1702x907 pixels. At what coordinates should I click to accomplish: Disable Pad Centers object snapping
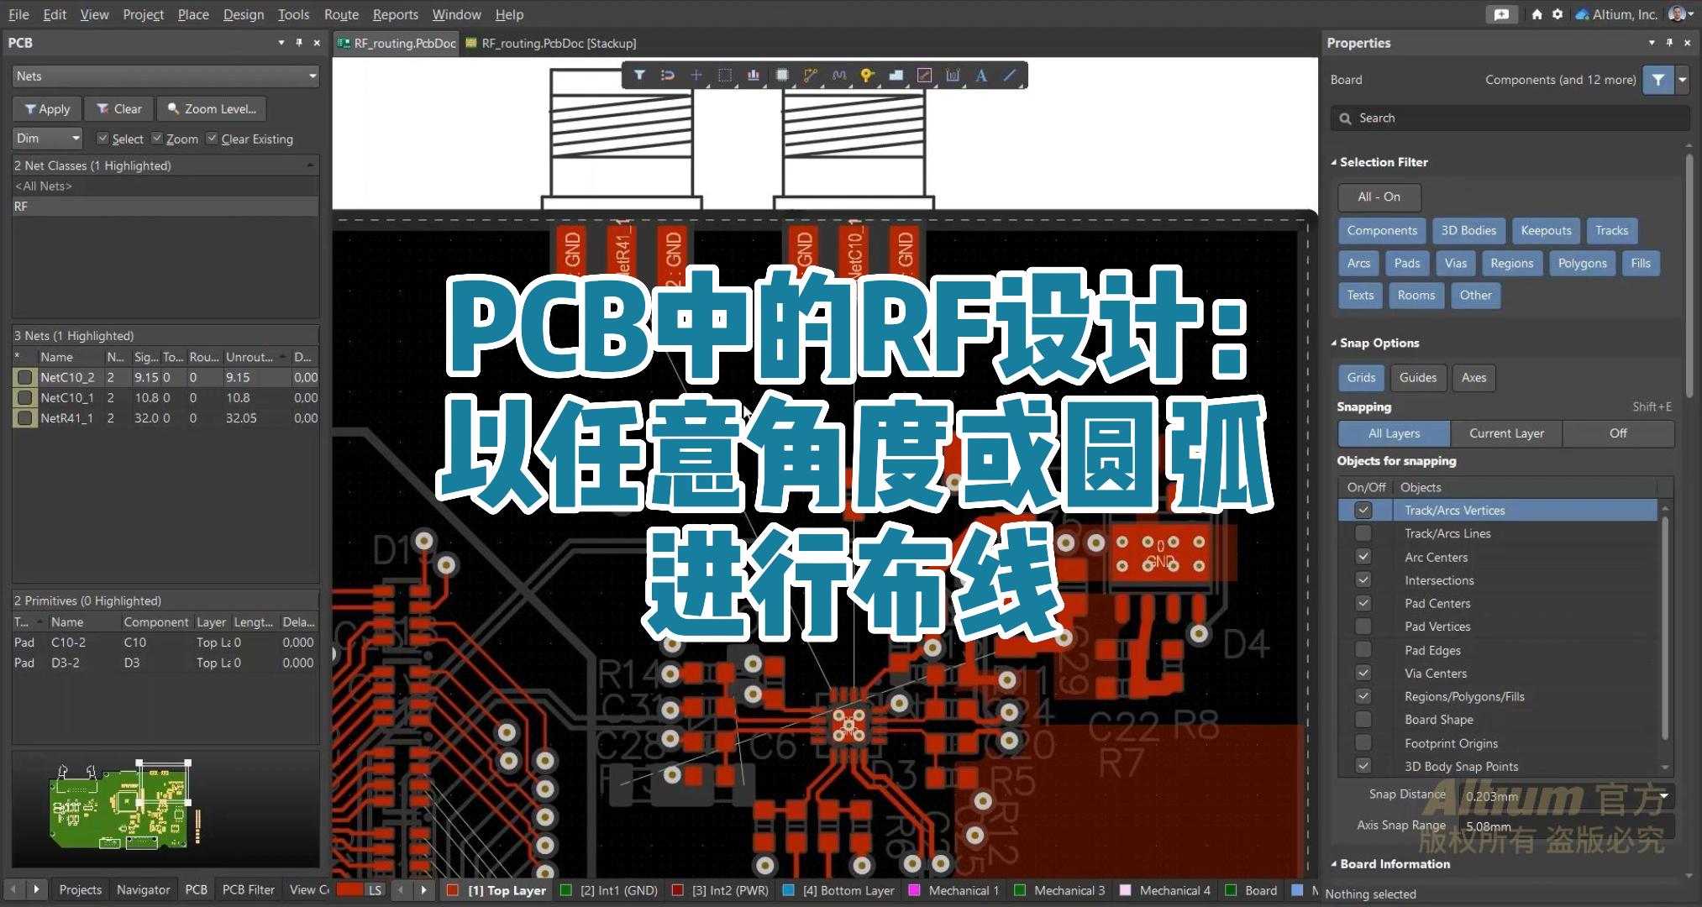click(1363, 603)
